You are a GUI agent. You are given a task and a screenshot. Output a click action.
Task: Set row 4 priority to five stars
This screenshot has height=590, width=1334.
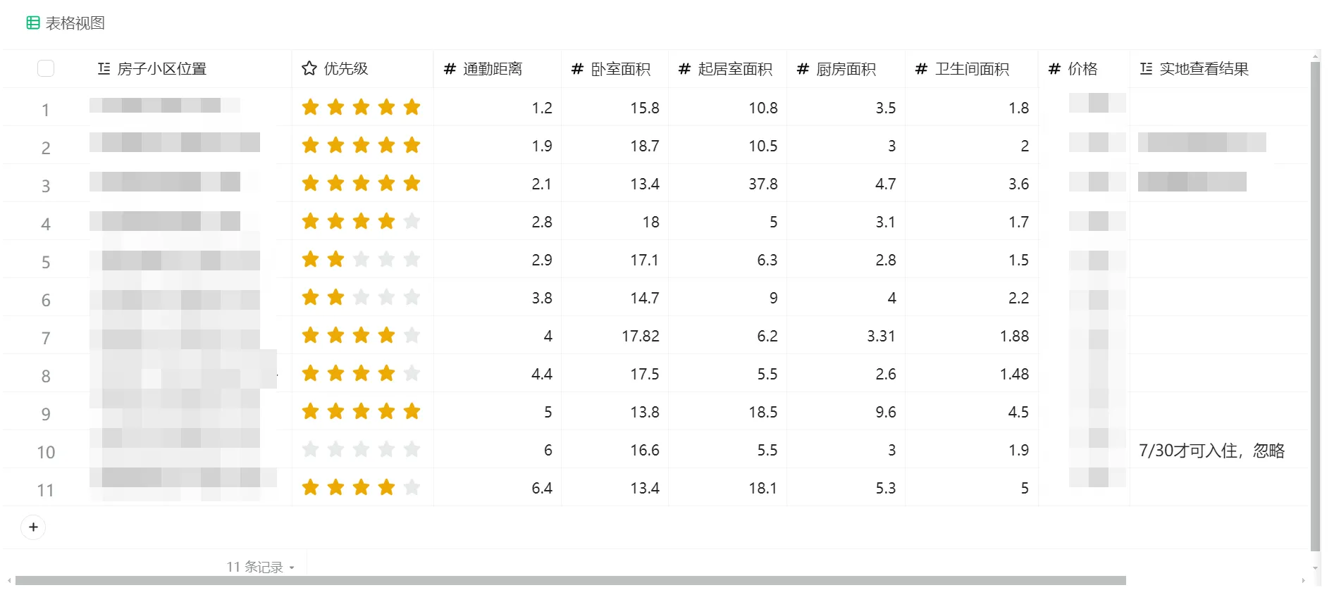click(412, 222)
